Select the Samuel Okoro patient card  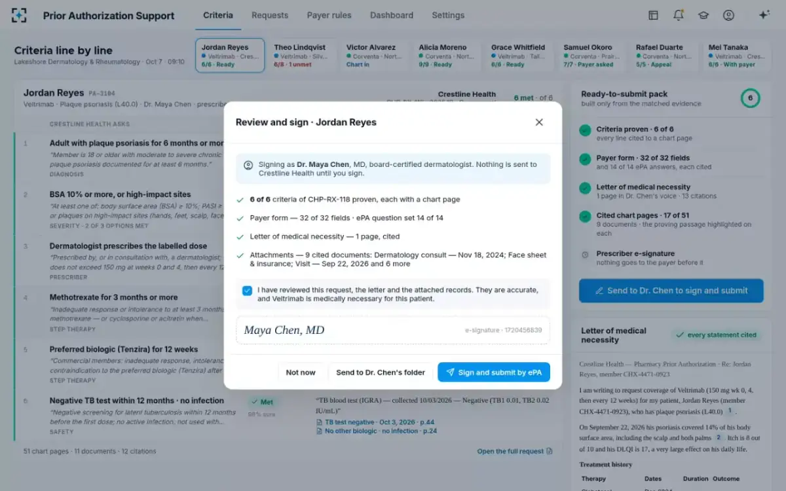(x=591, y=56)
